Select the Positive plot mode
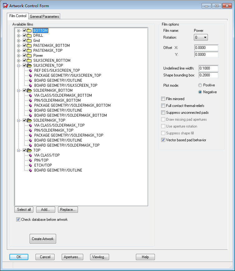Viewport: 235px width, 271px height. (200, 85)
